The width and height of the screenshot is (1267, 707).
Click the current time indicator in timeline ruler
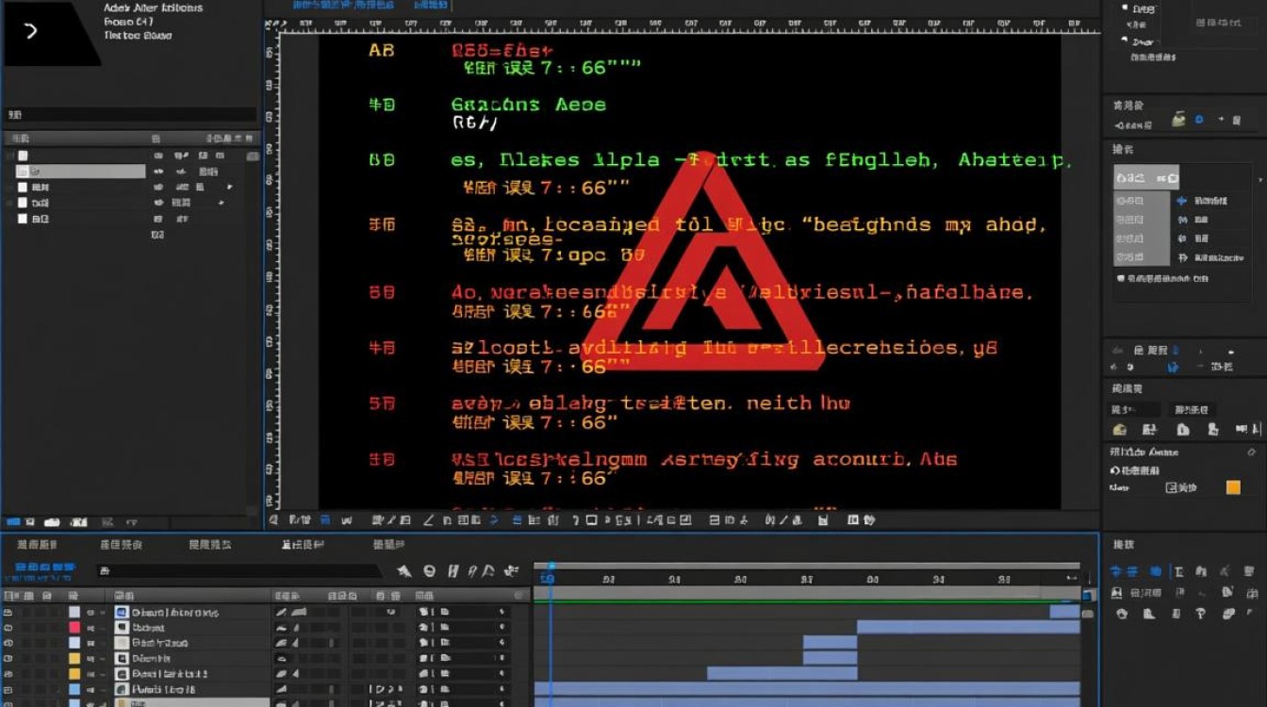(x=550, y=579)
